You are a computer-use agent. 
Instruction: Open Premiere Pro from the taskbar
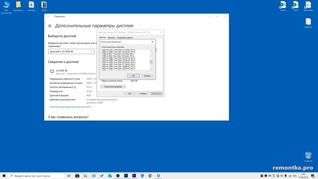click(134, 176)
